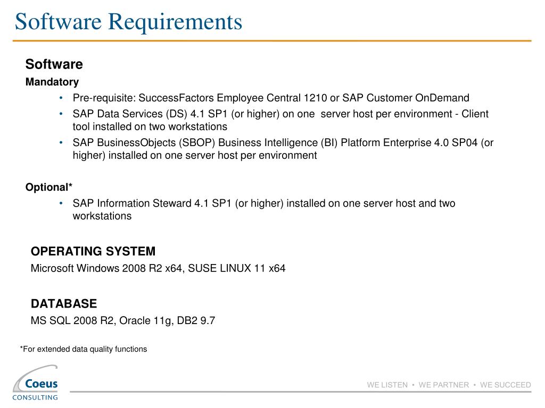Click 'WE LISTEN' in the footer tagline
Image resolution: width=545 pixels, height=408 pixels.
387,385
